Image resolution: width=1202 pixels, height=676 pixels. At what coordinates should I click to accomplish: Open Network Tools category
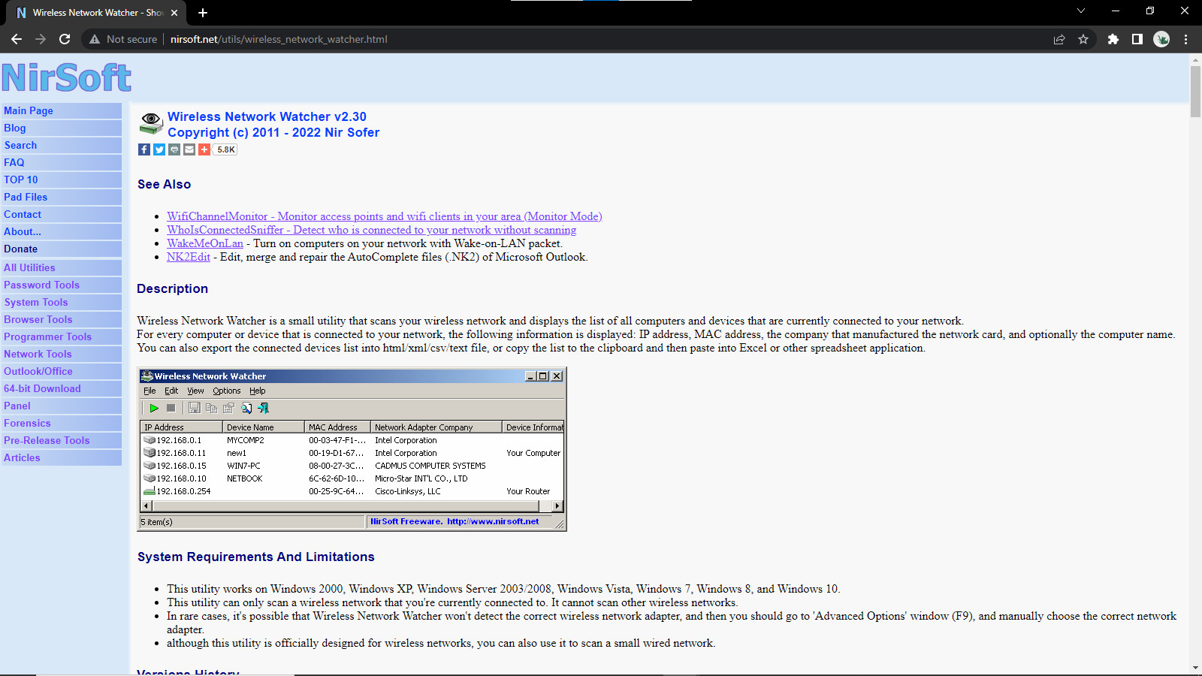[61, 354]
